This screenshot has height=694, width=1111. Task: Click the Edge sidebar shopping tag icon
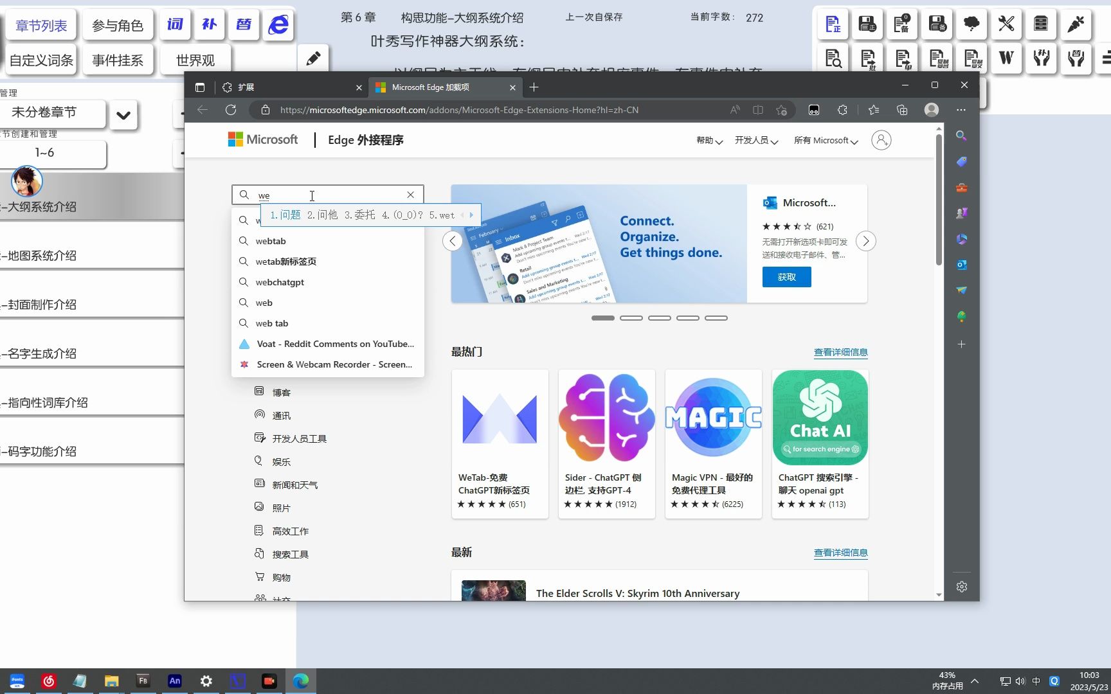pos(961,161)
